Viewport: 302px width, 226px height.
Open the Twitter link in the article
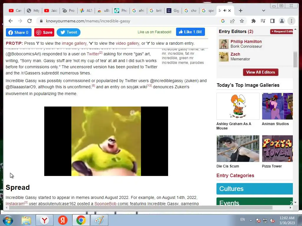pyautogui.click(x=93, y=54)
